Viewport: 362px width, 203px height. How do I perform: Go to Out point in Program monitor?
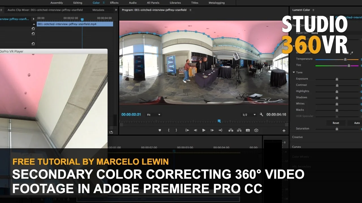click(x=221, y=130)
